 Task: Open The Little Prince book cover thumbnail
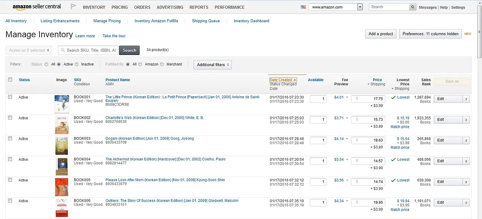point(62,104)
